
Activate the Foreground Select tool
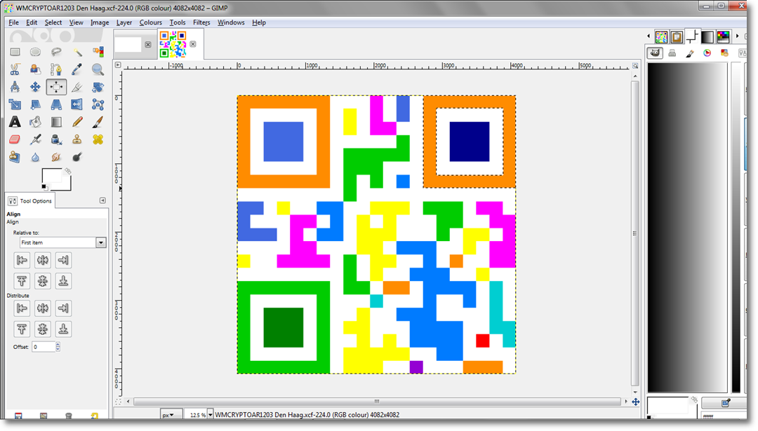[x=35, y=69]
